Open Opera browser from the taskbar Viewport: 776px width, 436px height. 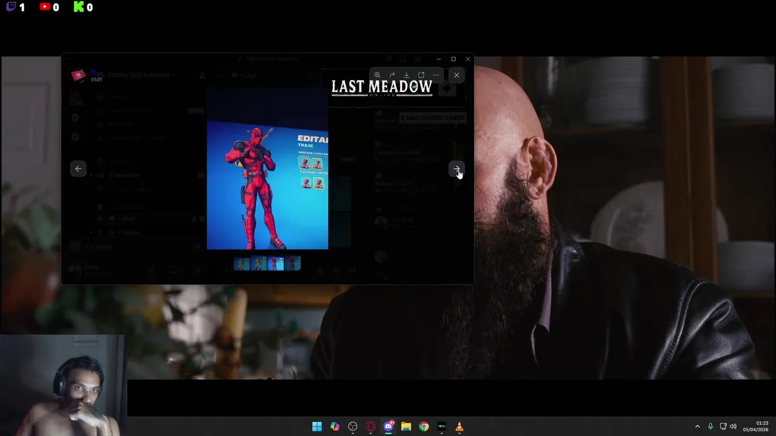point(370,427)
